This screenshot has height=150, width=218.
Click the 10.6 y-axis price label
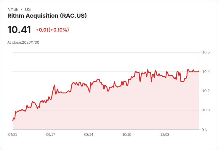tap(206, 52)
